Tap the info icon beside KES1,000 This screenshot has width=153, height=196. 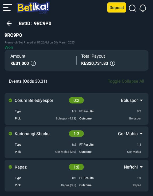pos(33,63)
